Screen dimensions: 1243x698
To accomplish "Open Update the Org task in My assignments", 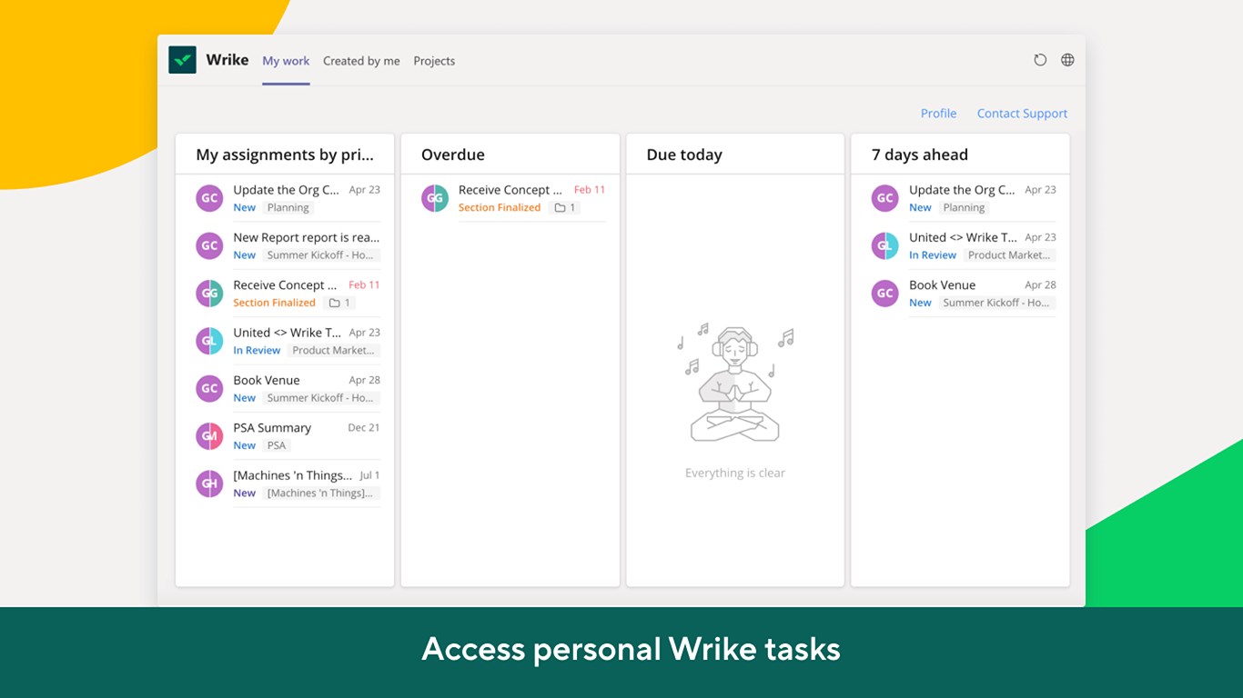I will 286,190.
